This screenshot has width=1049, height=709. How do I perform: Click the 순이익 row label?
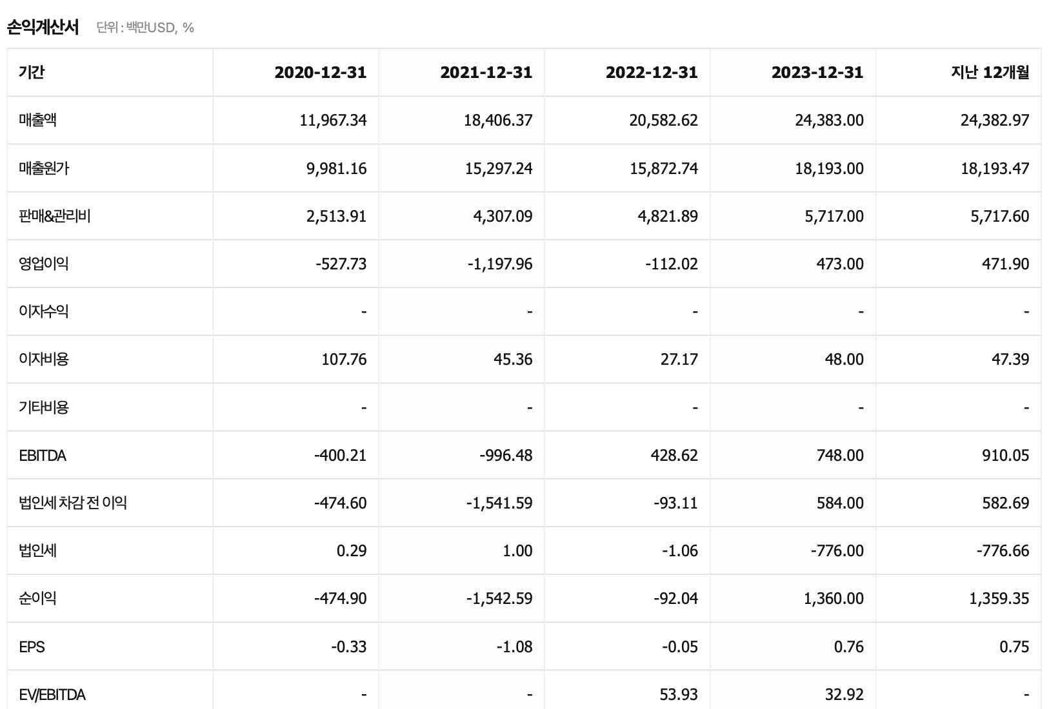pos(37,598)
